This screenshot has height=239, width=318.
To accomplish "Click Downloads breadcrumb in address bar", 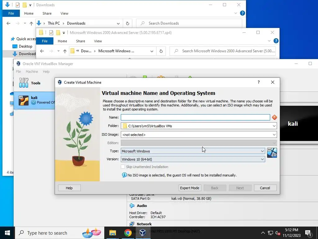I will click(x=76, y=23).
